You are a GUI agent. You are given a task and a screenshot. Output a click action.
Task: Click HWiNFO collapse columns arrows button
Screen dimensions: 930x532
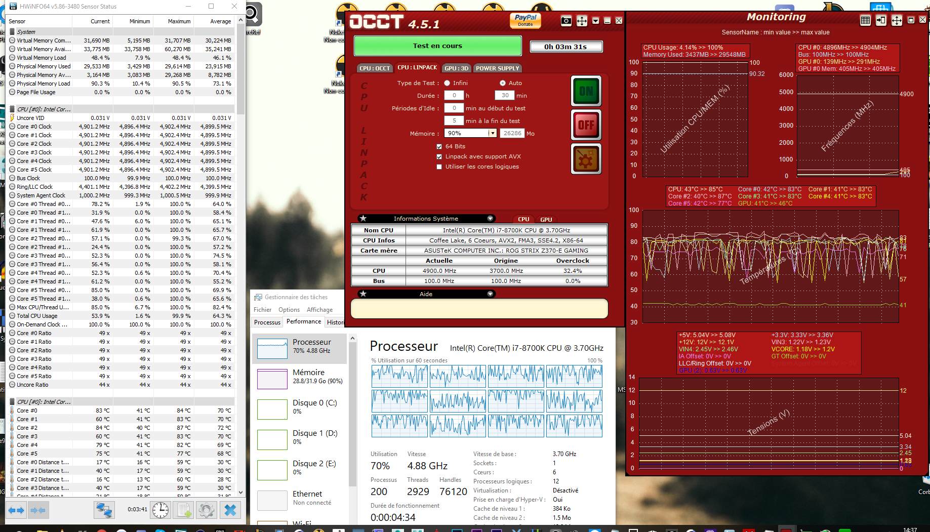(38, 510)
